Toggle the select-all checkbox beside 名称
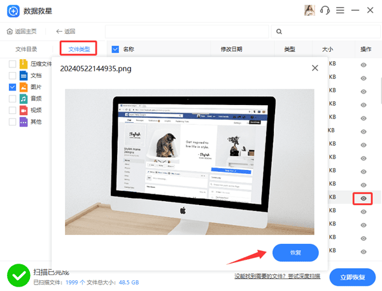This screenshot has width=382, height=291. [x=115, y=49]
